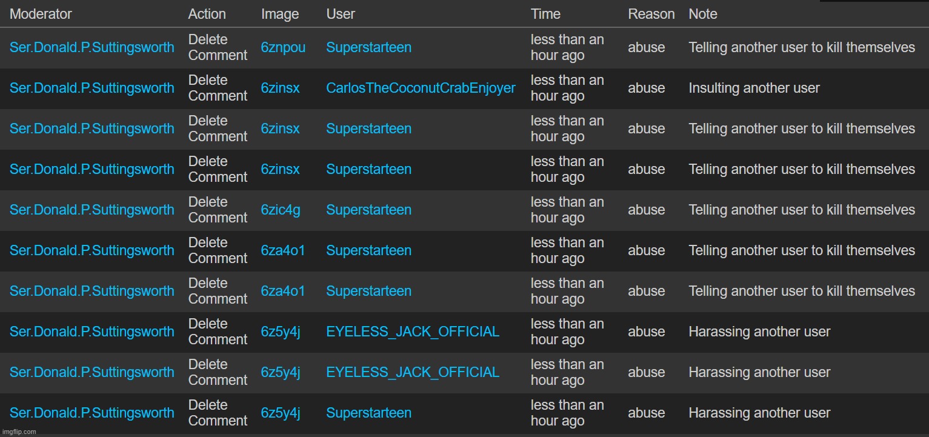
Task: Open moderator link in the first row
Action: (92, 47)
